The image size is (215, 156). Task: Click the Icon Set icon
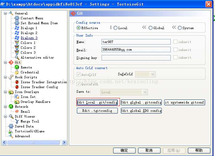pyautogui.click(x=17, y=97)
